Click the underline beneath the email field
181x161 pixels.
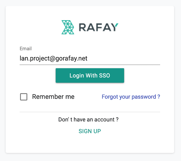point(90,65)
